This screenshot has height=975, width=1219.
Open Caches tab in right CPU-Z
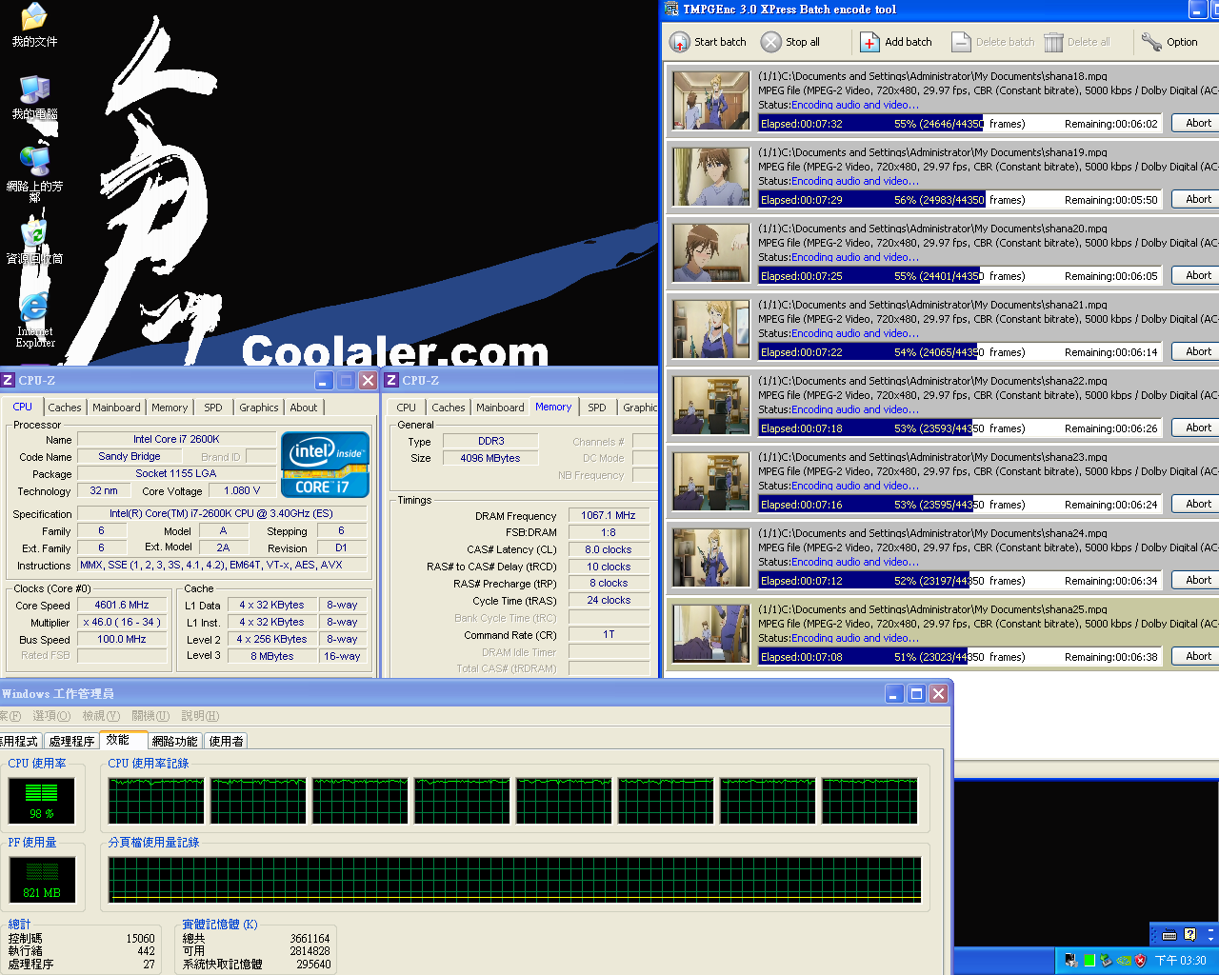[449, 408]
